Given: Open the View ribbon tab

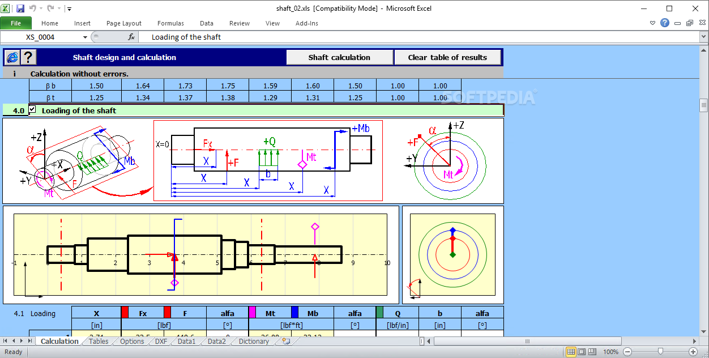Looking at the screenshot, I should (272, 23).
